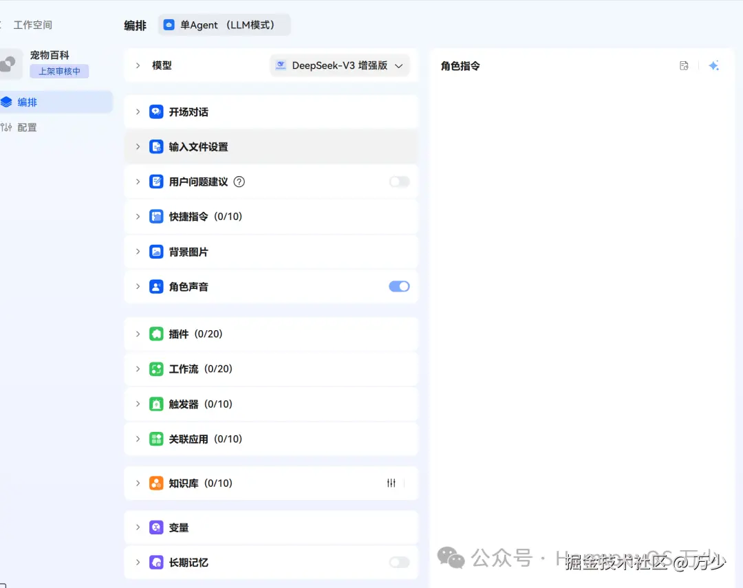The image size is (743, 588).
Task: Click the orange 知识库 icon
Action: pyautogui.click(x=156, y=483)
